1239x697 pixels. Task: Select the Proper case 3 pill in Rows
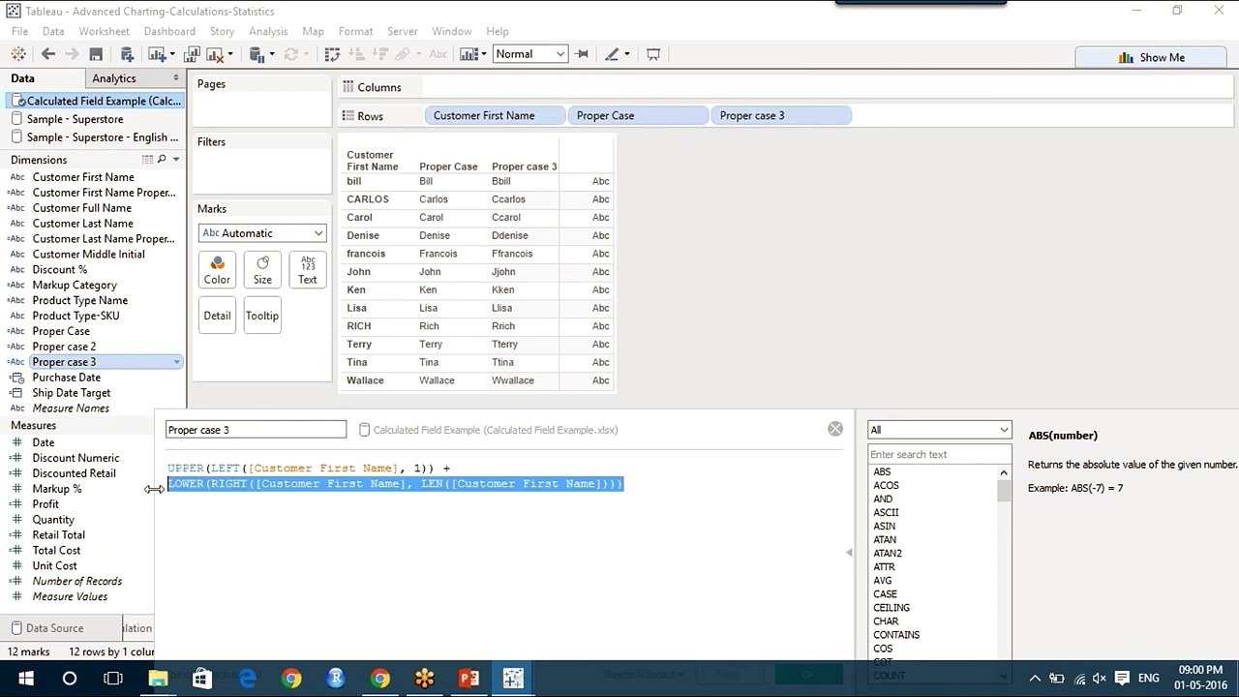[x=781, y=115]
